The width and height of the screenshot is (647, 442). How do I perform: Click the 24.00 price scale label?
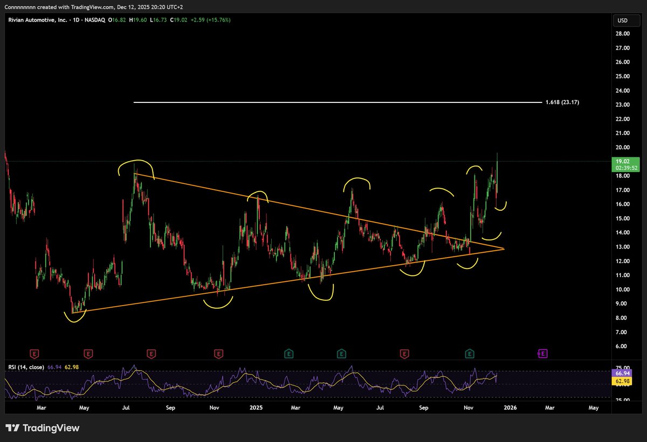pos(623,91)
